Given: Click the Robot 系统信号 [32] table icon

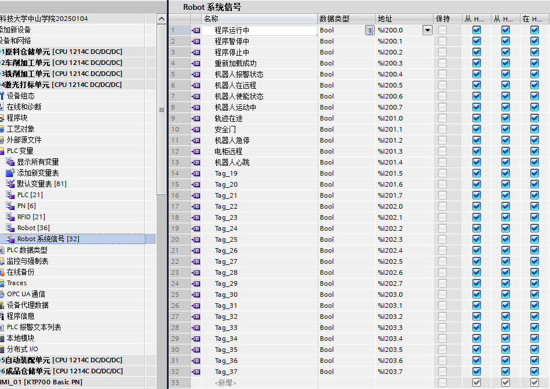Looking at the screenshot, I should [10, 239].
